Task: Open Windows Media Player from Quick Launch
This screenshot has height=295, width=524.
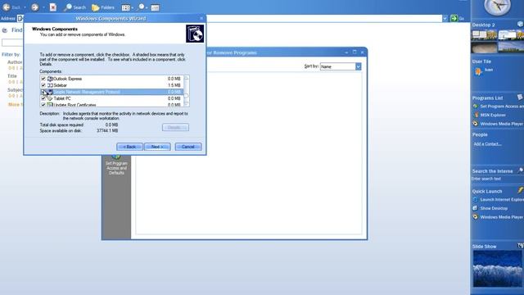Action: [x=498, y=217]
